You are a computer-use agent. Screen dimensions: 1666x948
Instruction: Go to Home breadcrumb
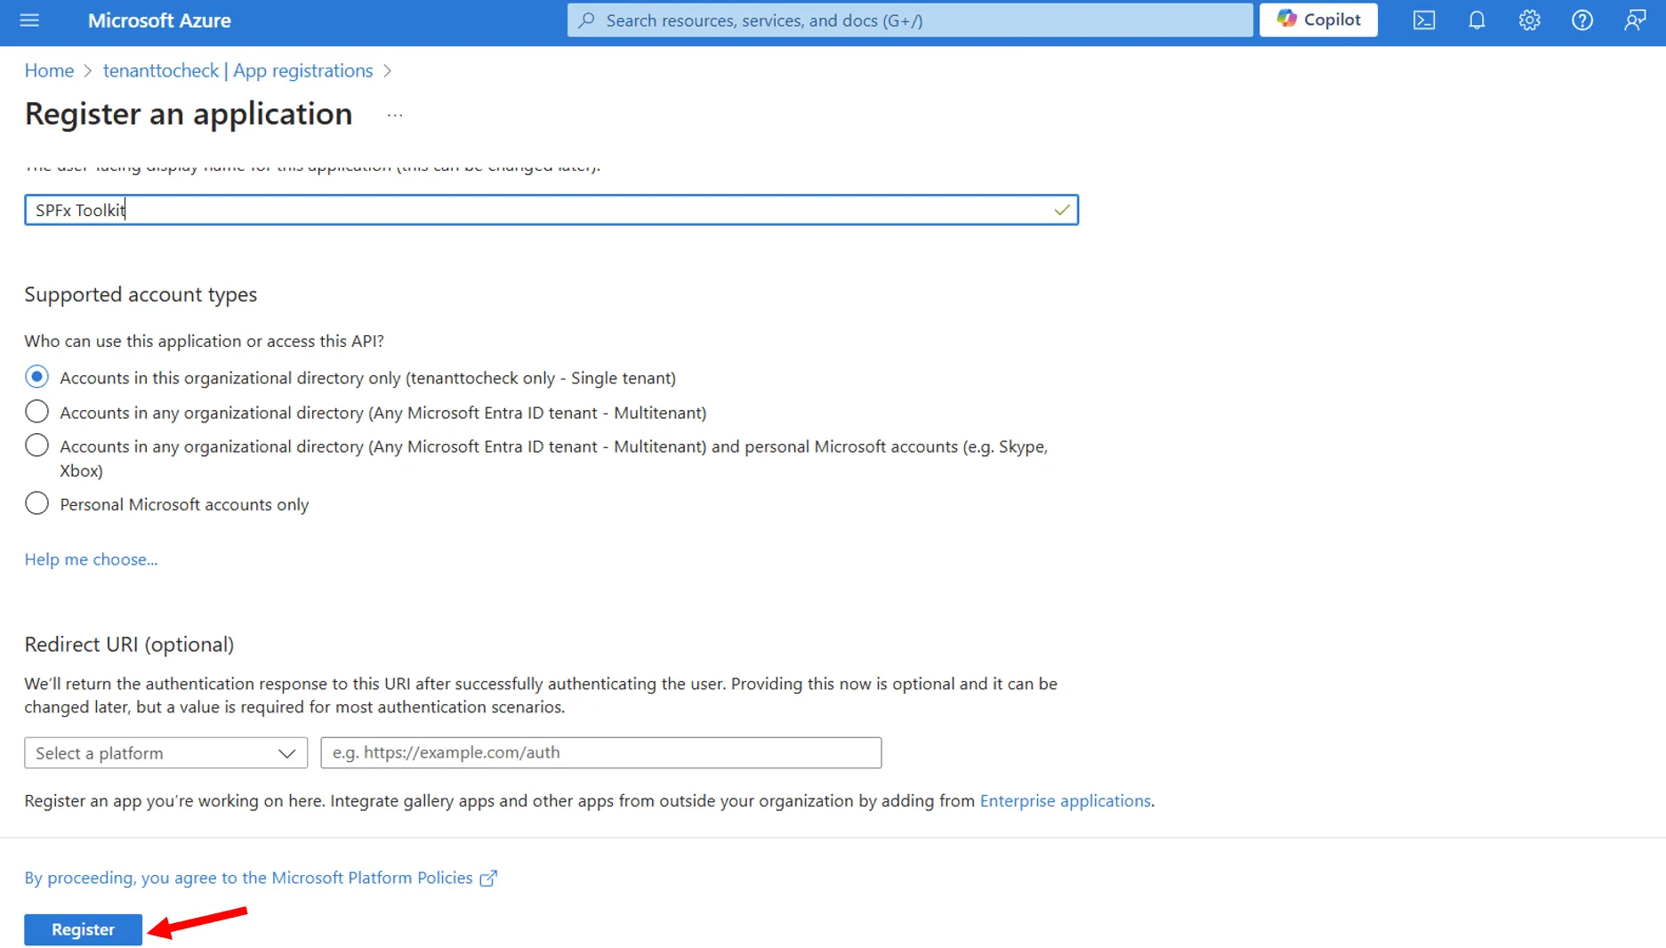coord(49,70)
